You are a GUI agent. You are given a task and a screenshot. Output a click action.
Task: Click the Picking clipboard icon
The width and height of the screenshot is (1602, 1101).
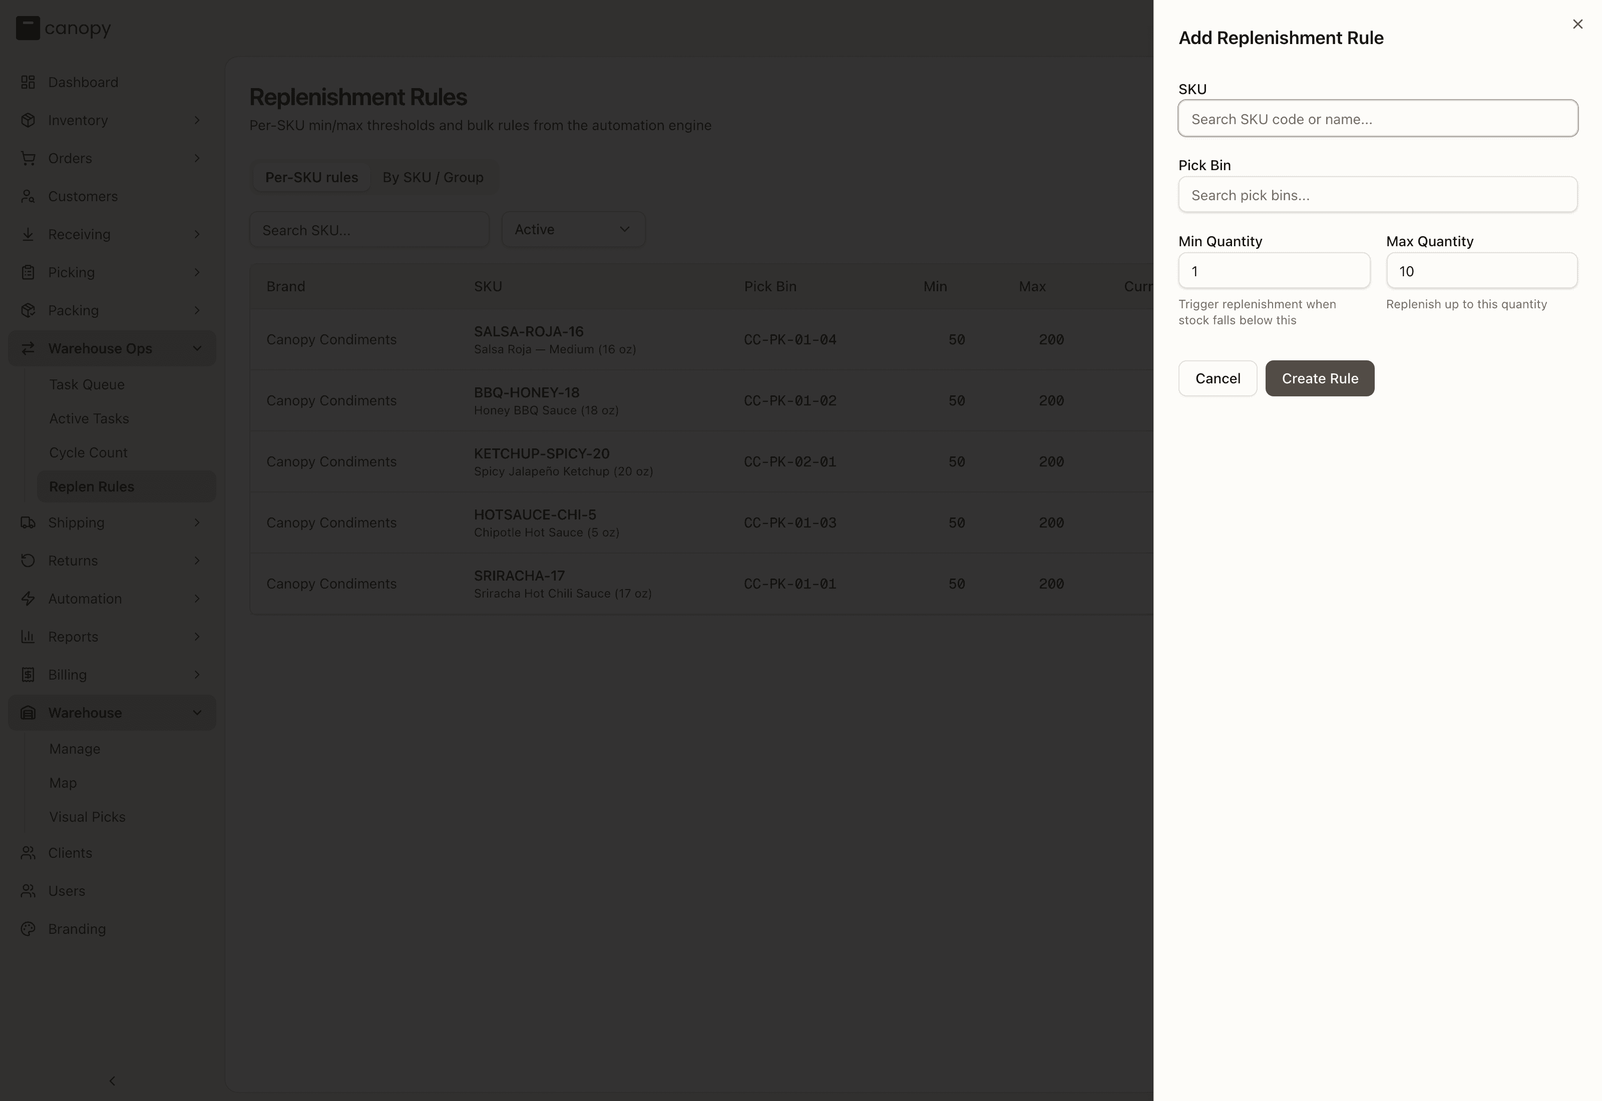28,272
